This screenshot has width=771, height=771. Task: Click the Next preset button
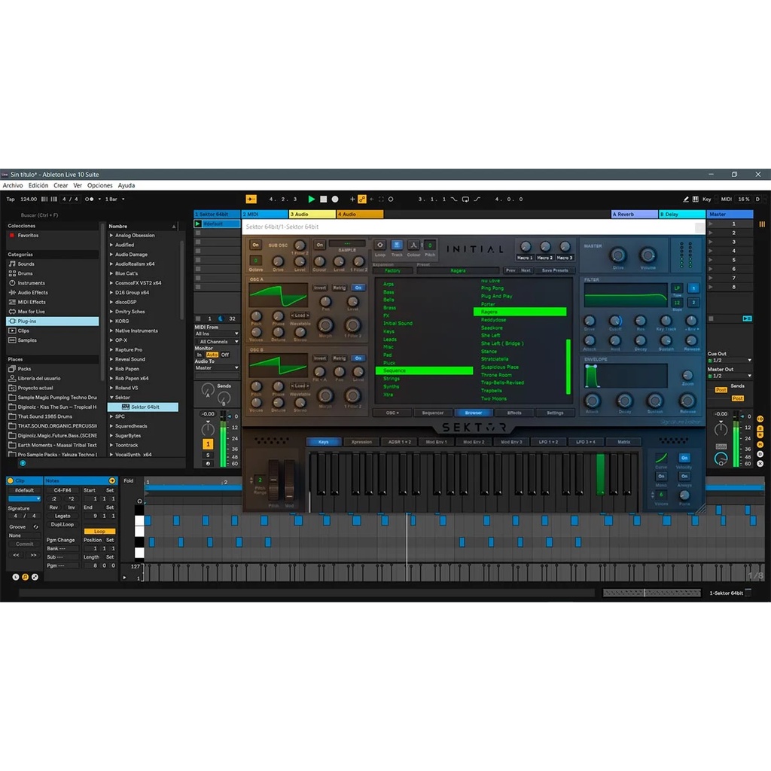point(526,270)
